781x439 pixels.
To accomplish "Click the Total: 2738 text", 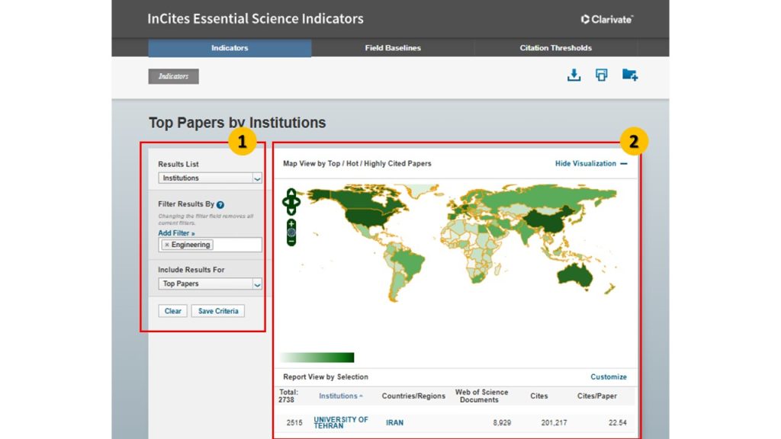I will pyautogui.click(x=288, y=396).
